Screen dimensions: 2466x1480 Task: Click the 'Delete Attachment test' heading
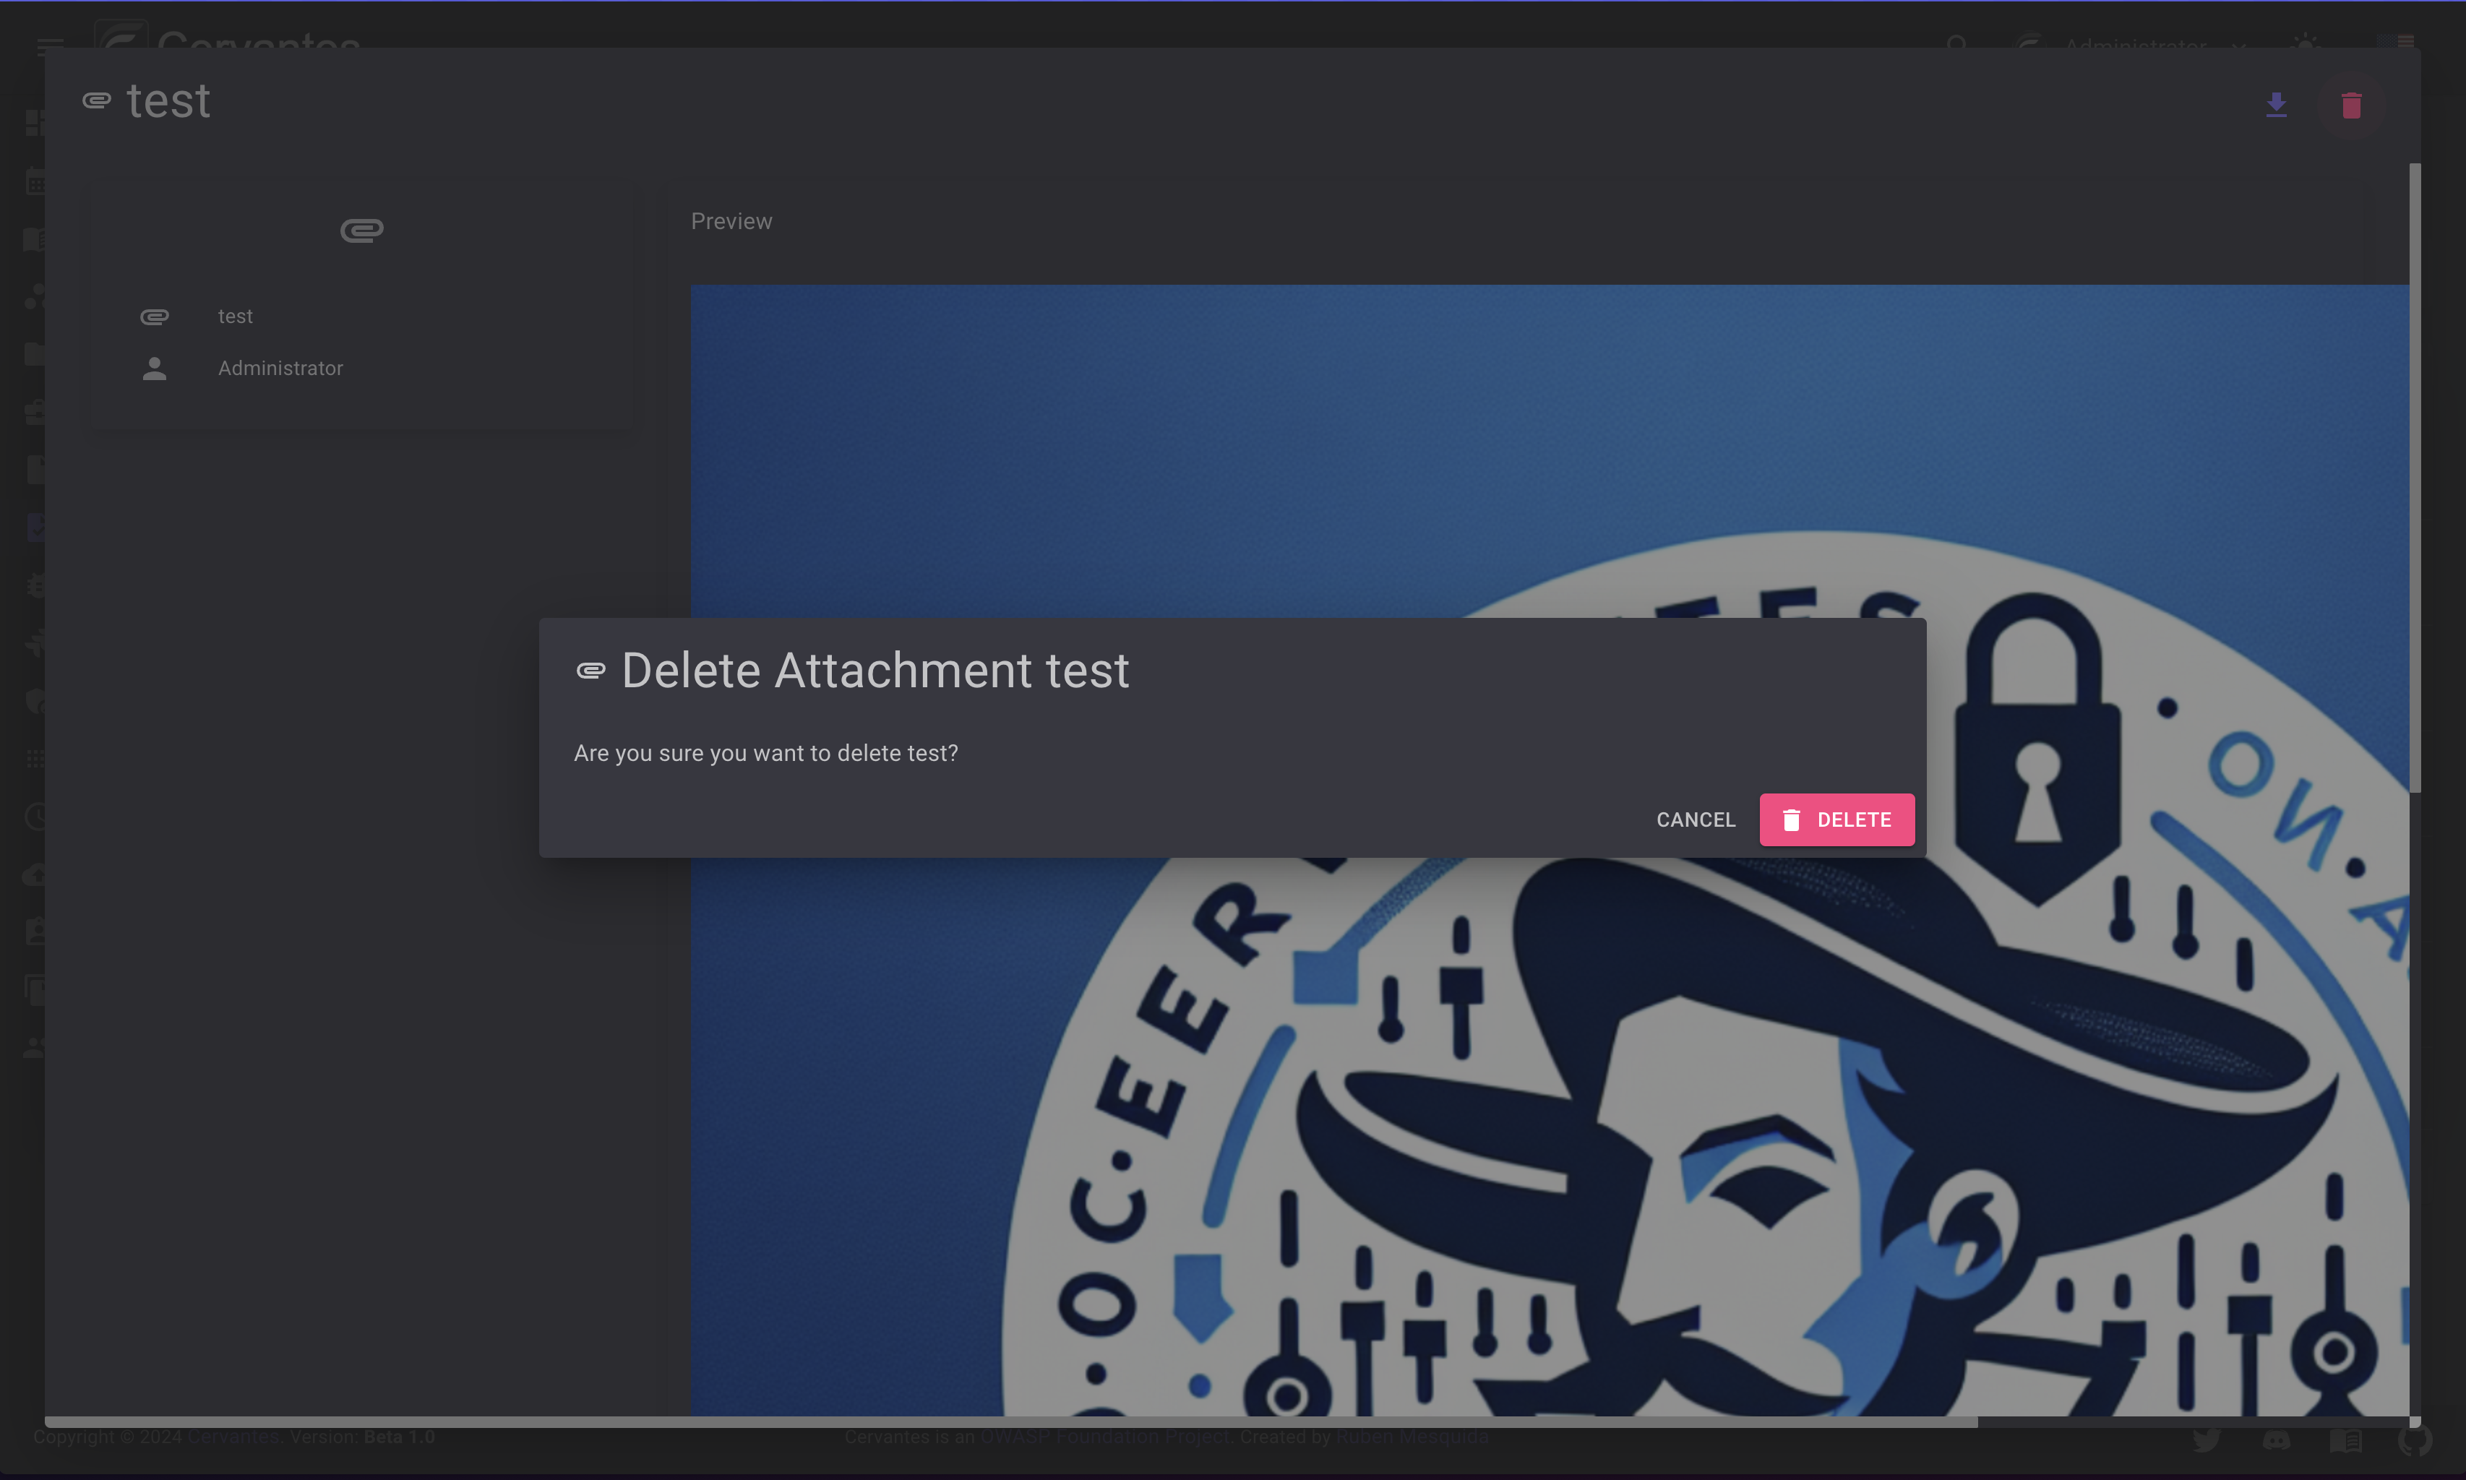pyautogui.click(x=875, y=670)
